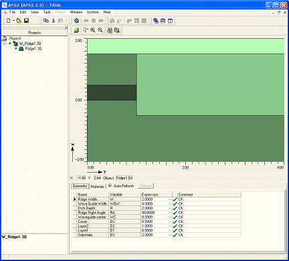Select Ridge1.3Q item in the tree
The width and height of the screenshot is (289, 261).
[33, 49]
